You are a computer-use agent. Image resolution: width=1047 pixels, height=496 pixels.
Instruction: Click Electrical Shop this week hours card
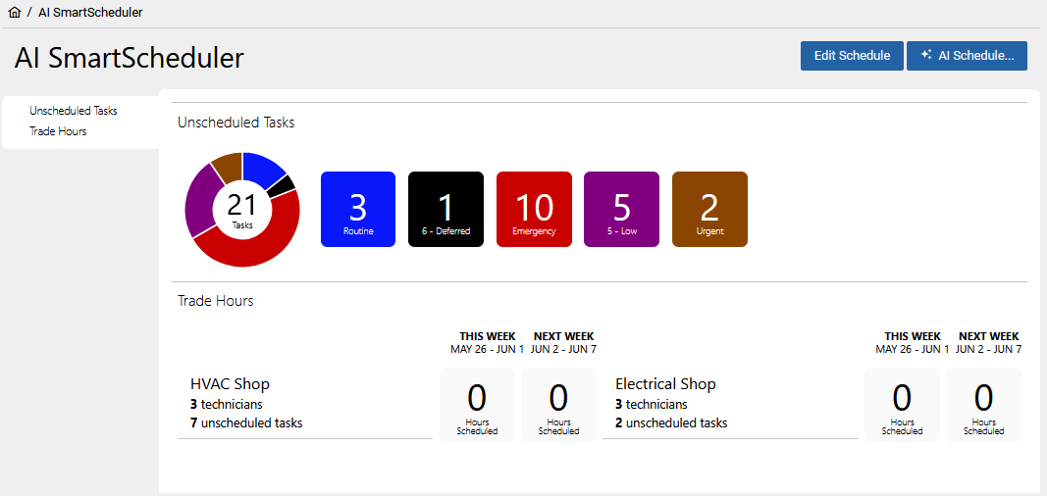click(x=902, y=405)
